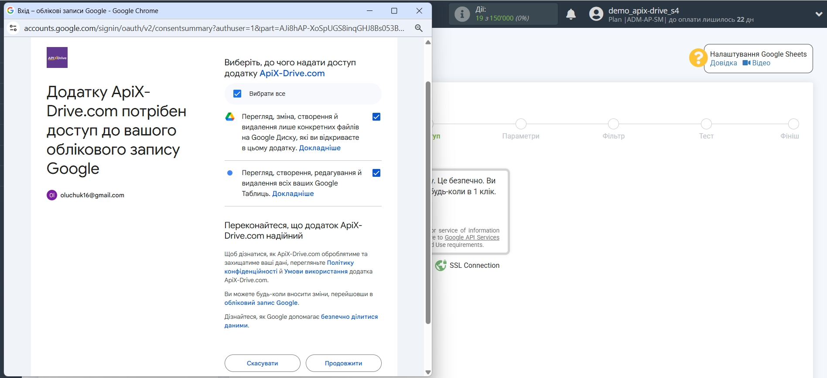The image size is (827, 378).
Task: Click the Скасувати button
Action: (263, 363)
